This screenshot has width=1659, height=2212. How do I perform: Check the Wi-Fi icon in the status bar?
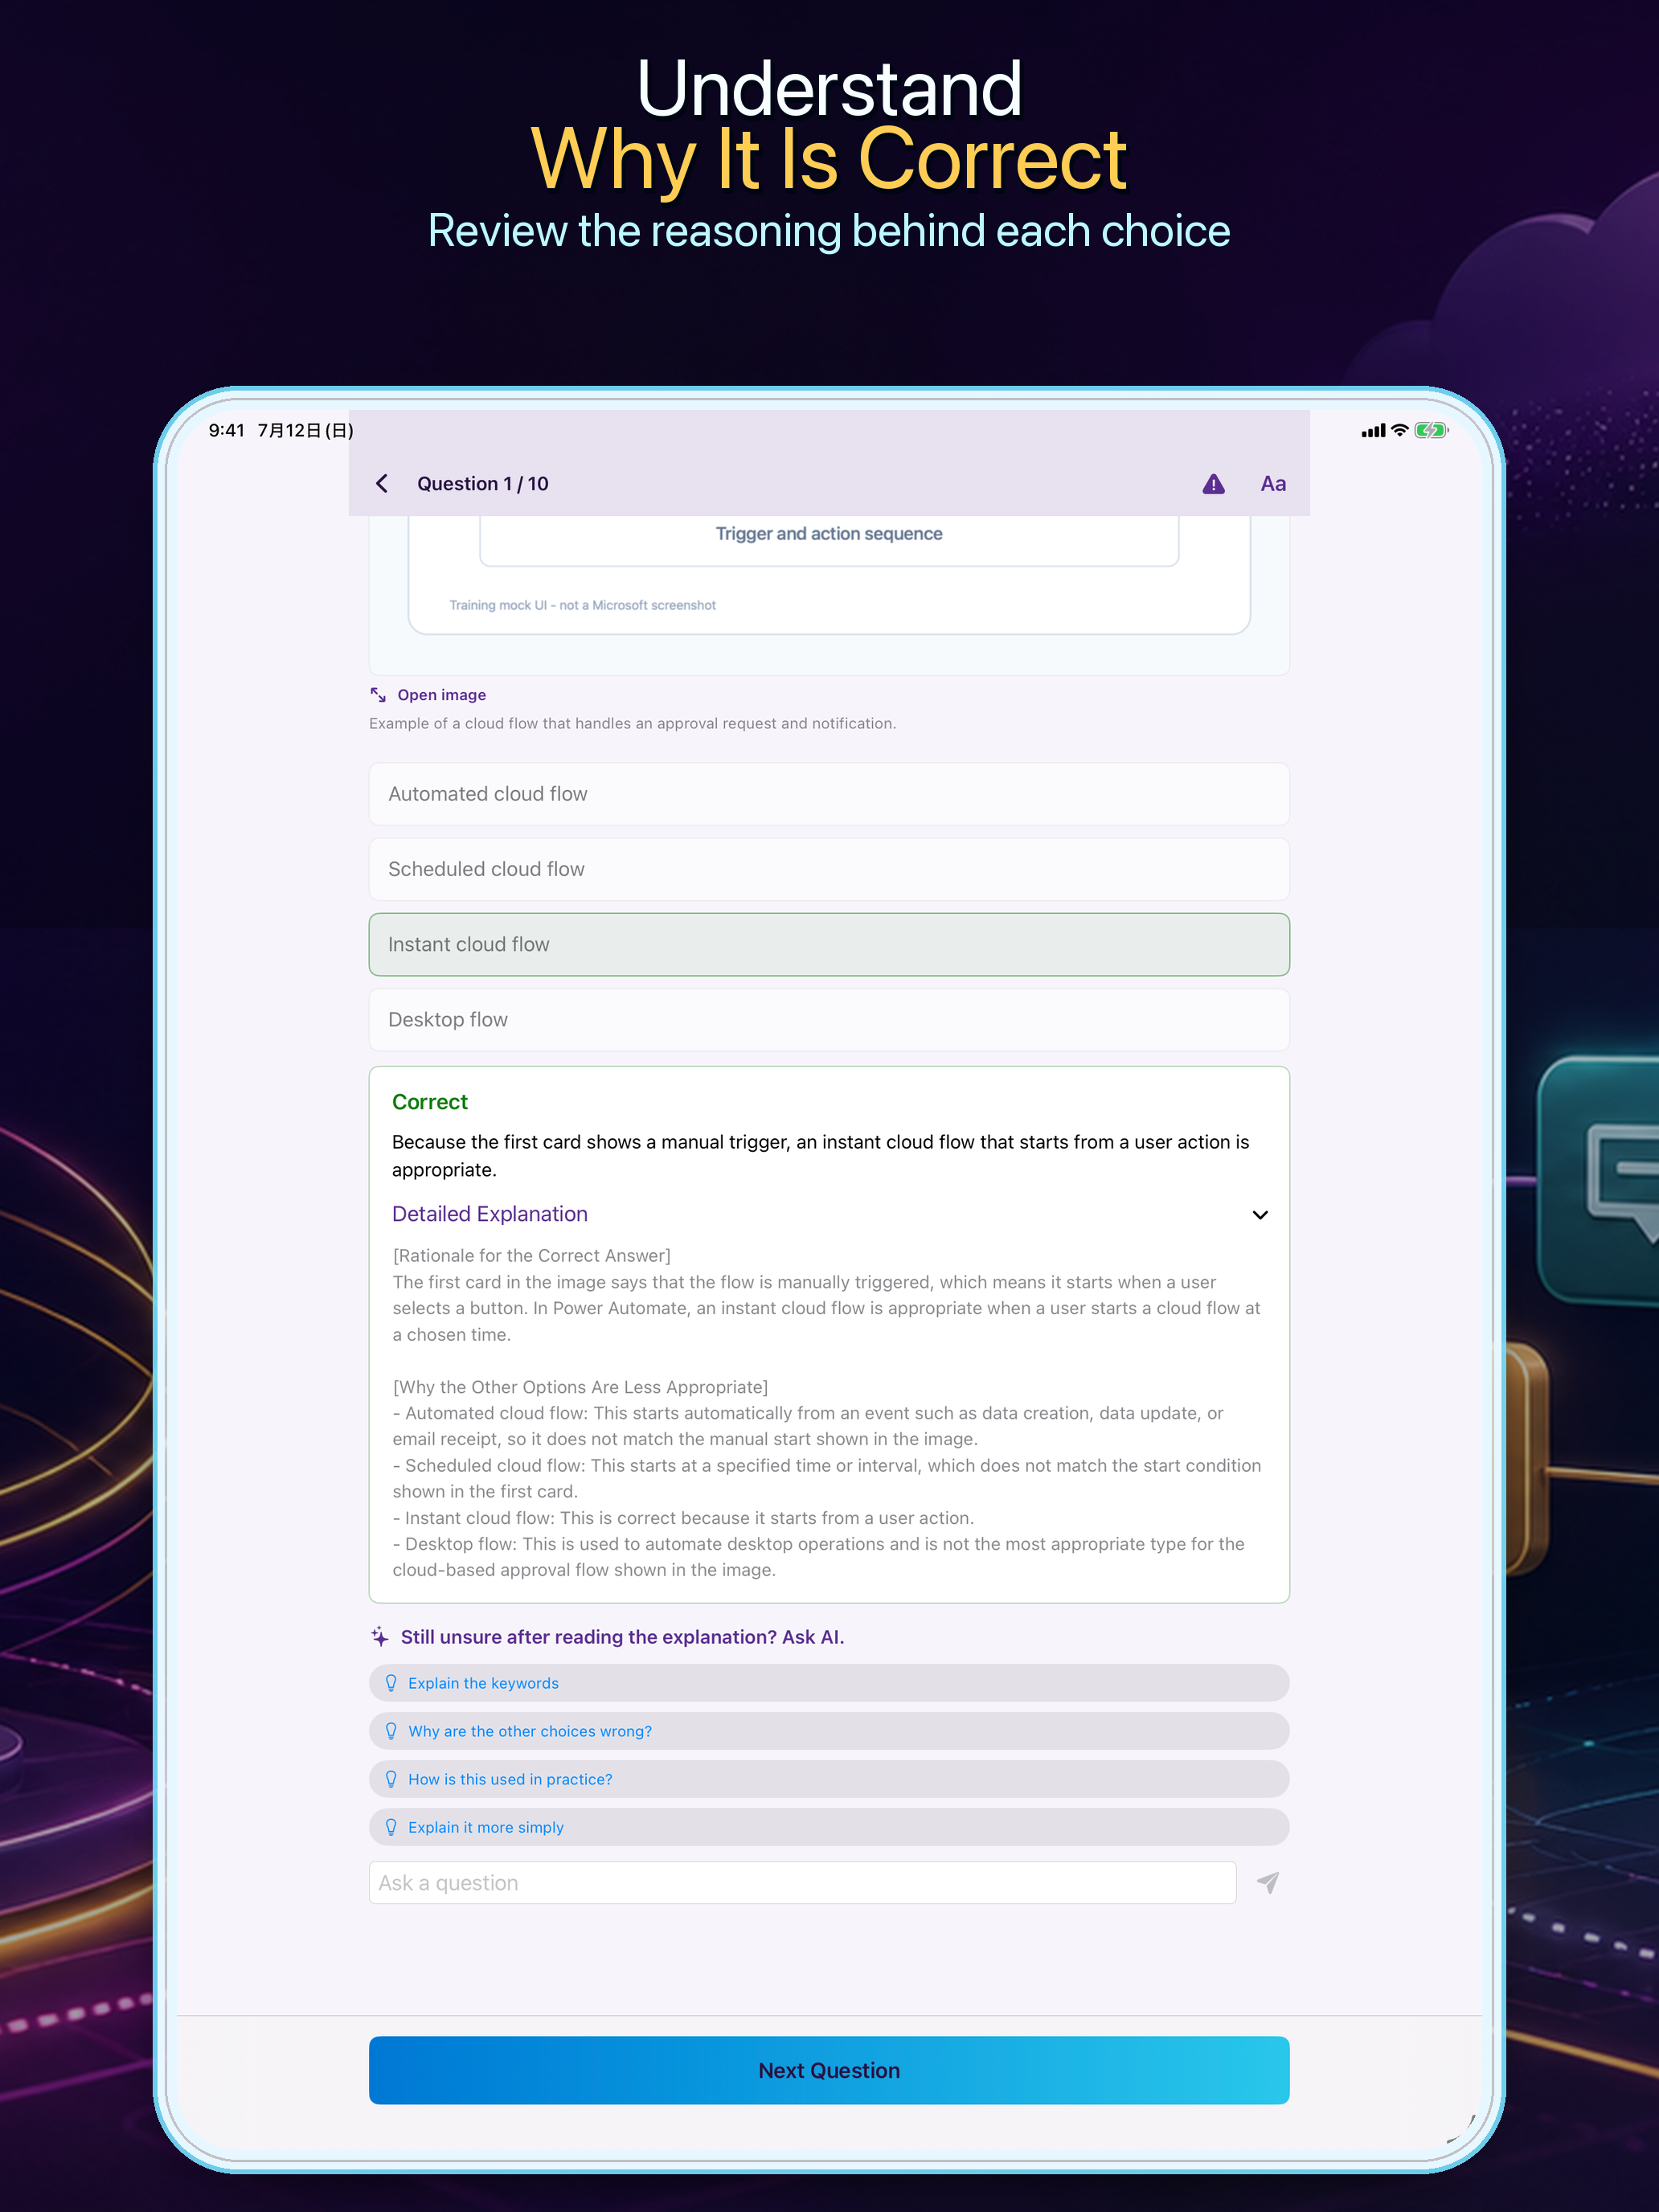[x=1400, y=431]
